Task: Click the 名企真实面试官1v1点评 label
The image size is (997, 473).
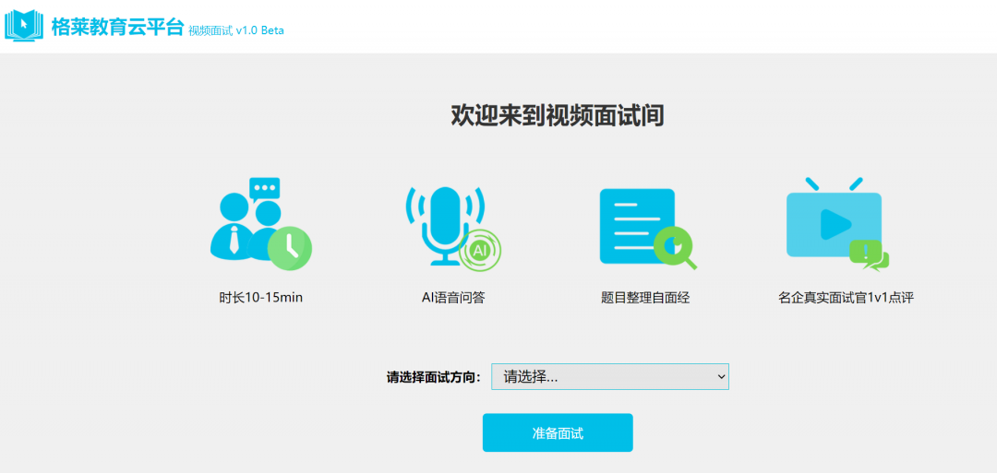Action: click(x=846, y=298)
